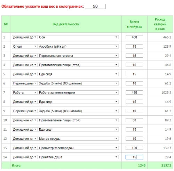Click total minutes value 1245
The height and width of the screenshot is (171, 174).
pos(142,165)
